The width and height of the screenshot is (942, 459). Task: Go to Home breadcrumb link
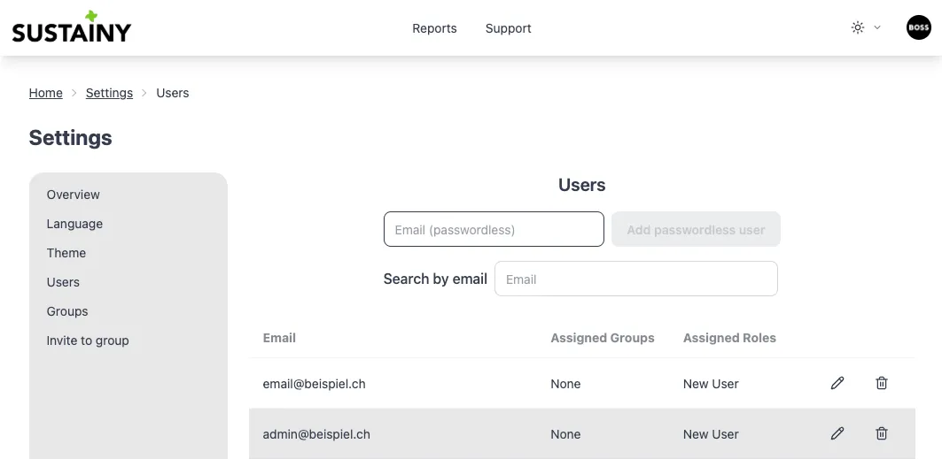(x=45, y=93)
